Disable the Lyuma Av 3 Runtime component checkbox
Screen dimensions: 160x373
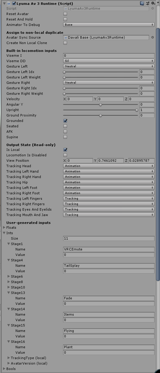14,3
